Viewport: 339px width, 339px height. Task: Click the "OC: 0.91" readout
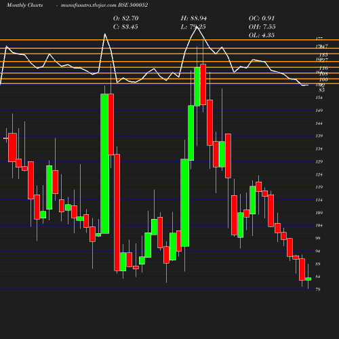tap(262, 18)
